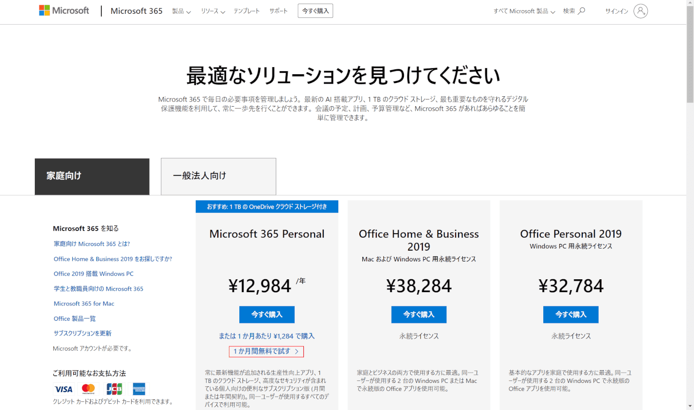Click the おすすめ: 1 TB の OneDrive banner
Viewport: 694px width, 410px height.
[267, 207]
